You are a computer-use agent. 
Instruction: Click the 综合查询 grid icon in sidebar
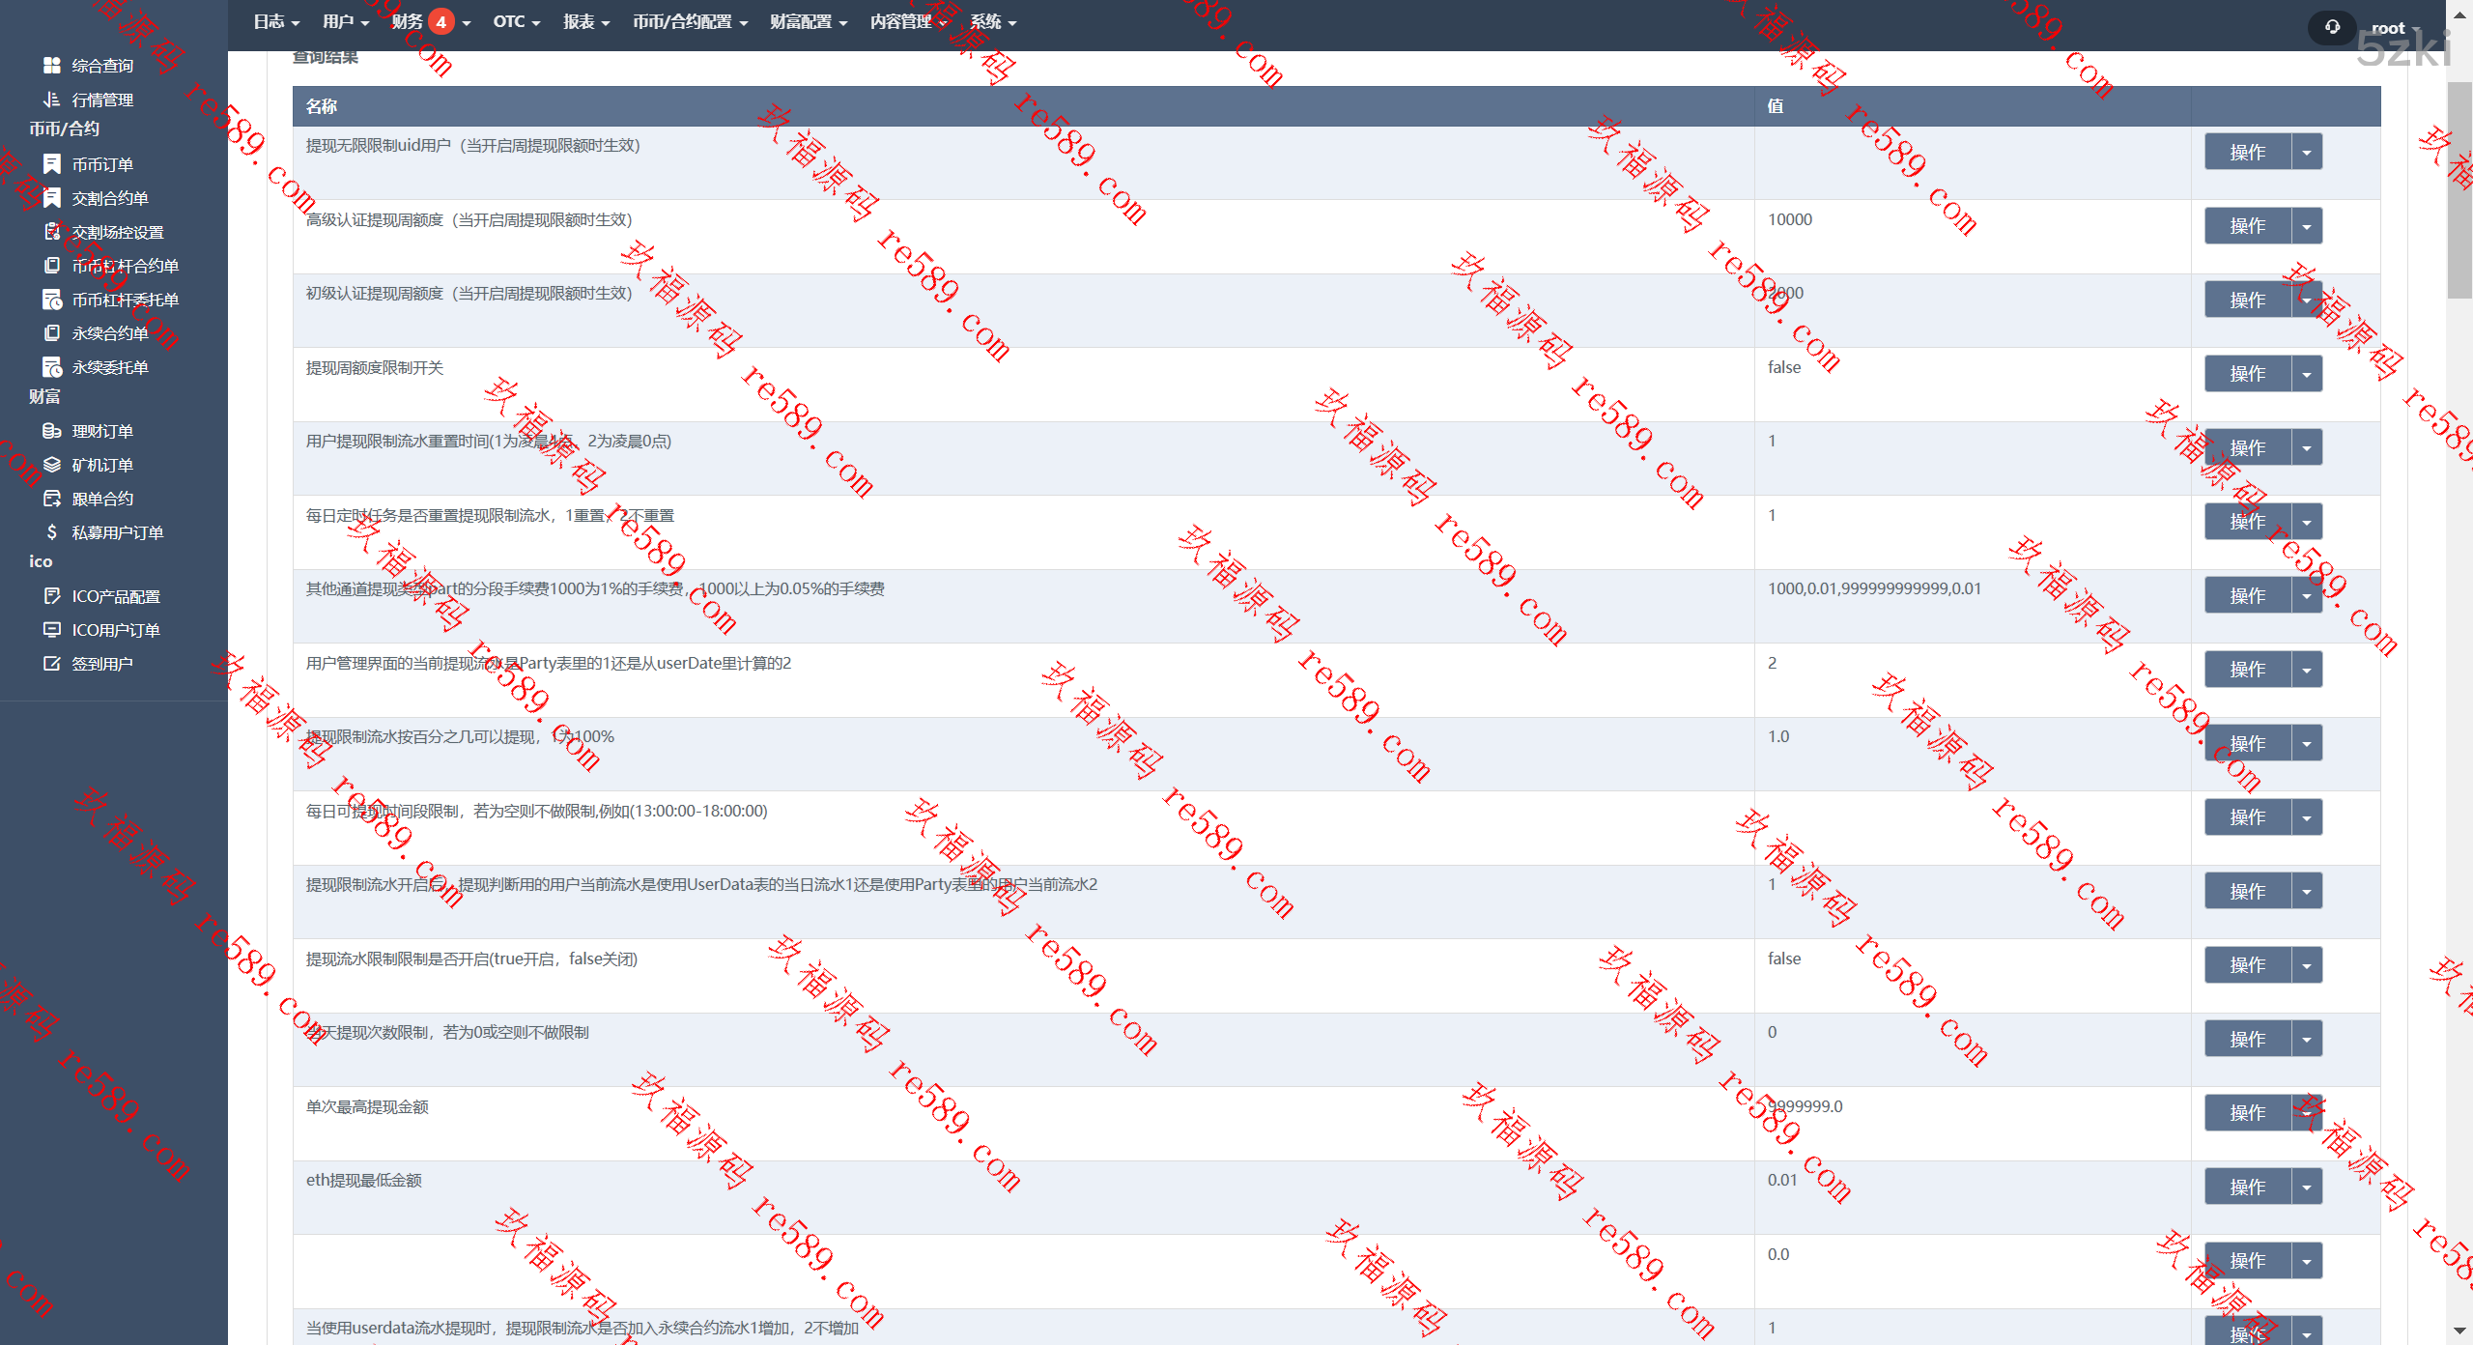pyautogui.click(x=52, y=66)
